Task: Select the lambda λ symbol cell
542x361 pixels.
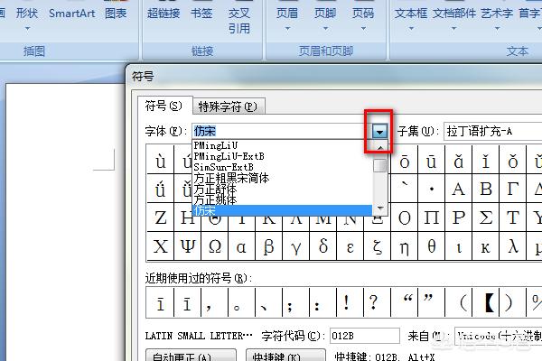Action: coord(512,246)
